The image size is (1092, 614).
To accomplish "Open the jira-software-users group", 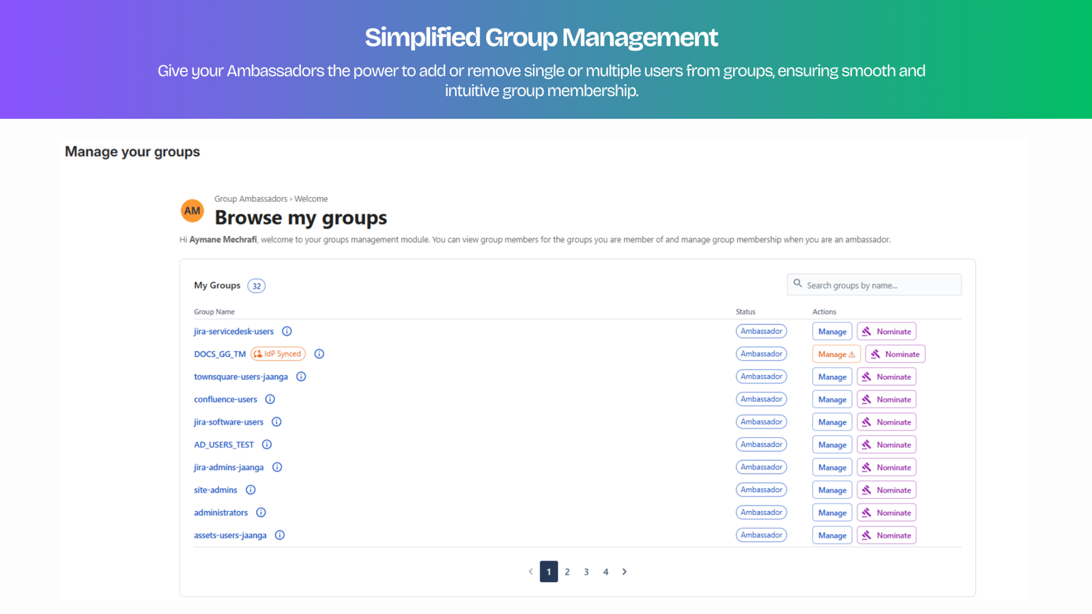I will click(x=228, y=422).
